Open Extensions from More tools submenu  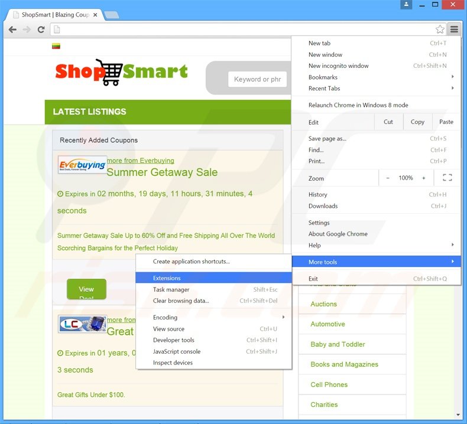[213, 278]
